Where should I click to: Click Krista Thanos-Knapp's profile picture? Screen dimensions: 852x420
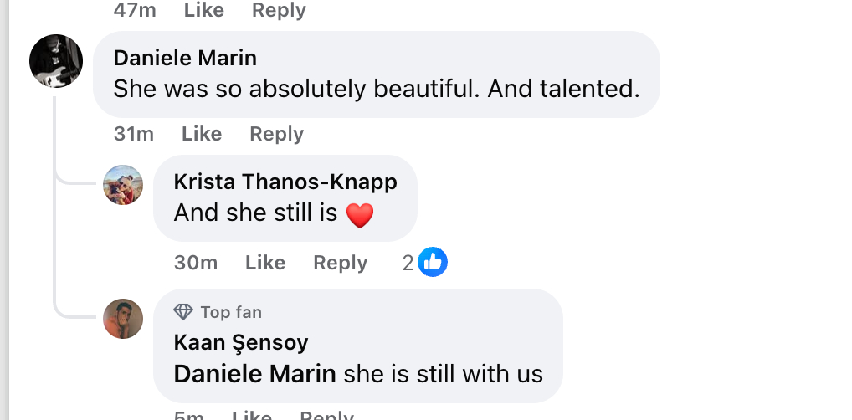click(123, 185)
